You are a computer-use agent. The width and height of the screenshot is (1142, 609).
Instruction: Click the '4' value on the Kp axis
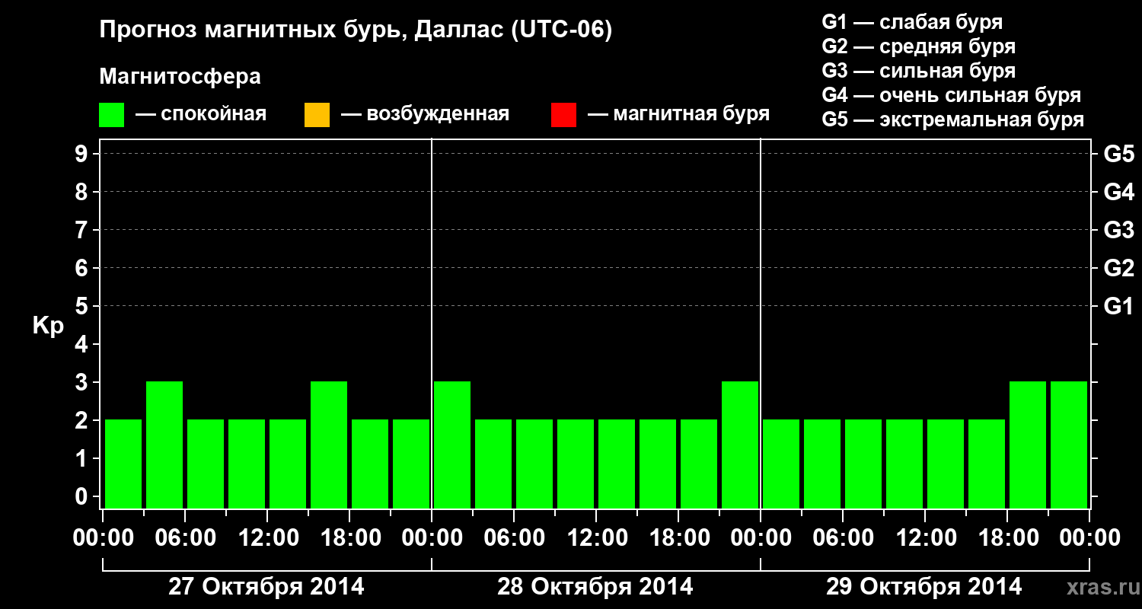tap(83, 344)
